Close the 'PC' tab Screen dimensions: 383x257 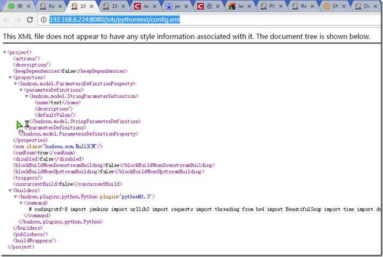click(x=281, y=6)
